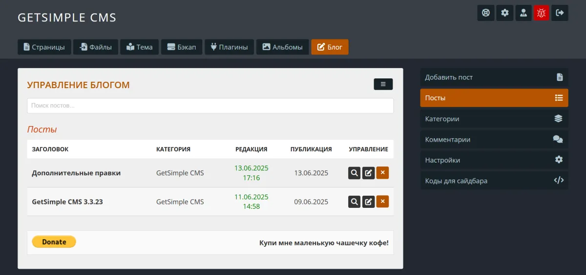This screenshot has height=275, width=586.
Task: Go to the Бэкап tab
Action: coord(182,47)
